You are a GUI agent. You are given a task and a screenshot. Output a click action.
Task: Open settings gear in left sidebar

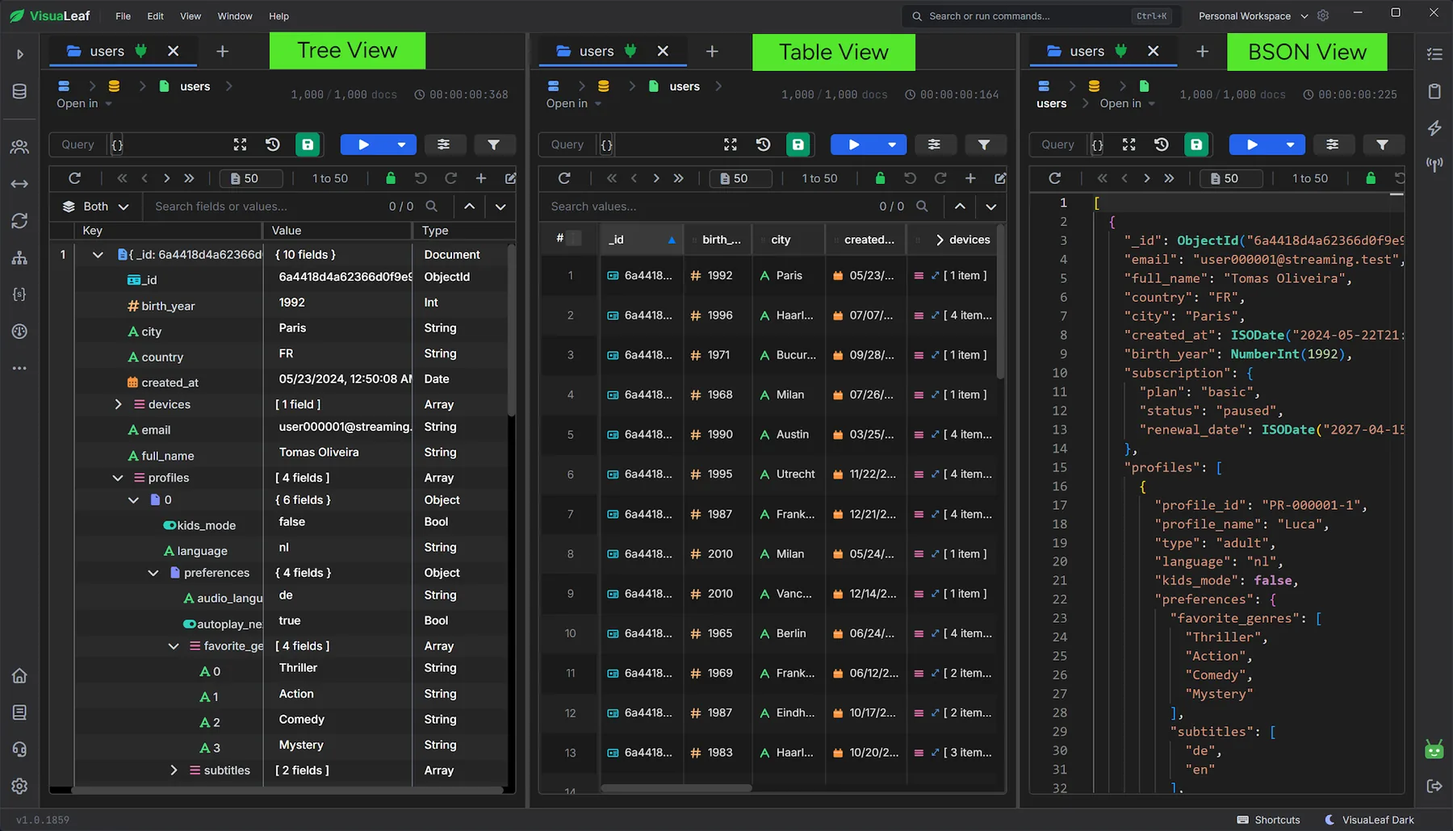(20, 786)
